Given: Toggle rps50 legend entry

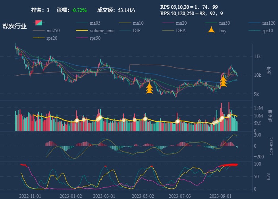Looking at the screenshot, I should click(x=95, y=38).
